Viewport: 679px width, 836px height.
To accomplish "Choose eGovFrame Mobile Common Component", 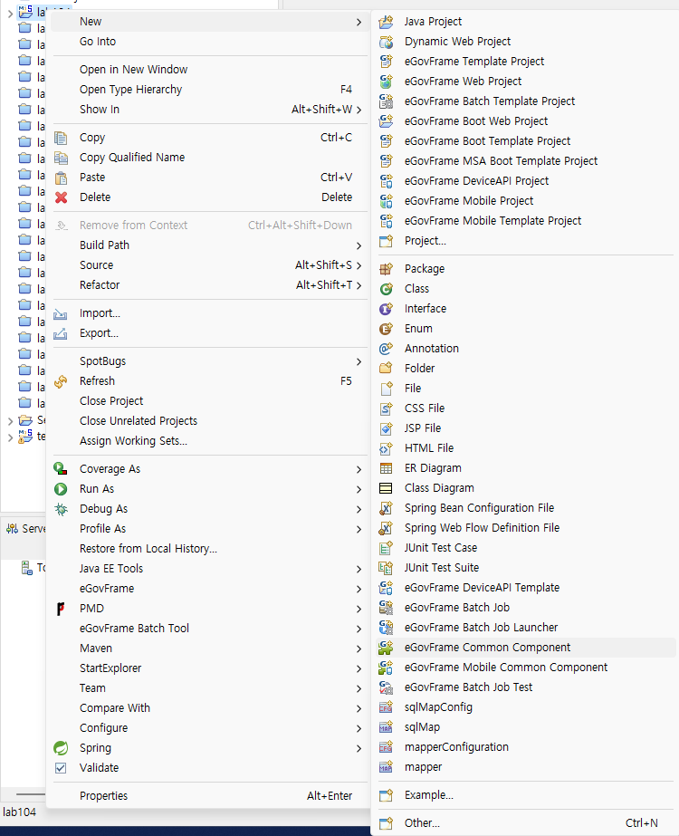I will [x=506, y=668].
